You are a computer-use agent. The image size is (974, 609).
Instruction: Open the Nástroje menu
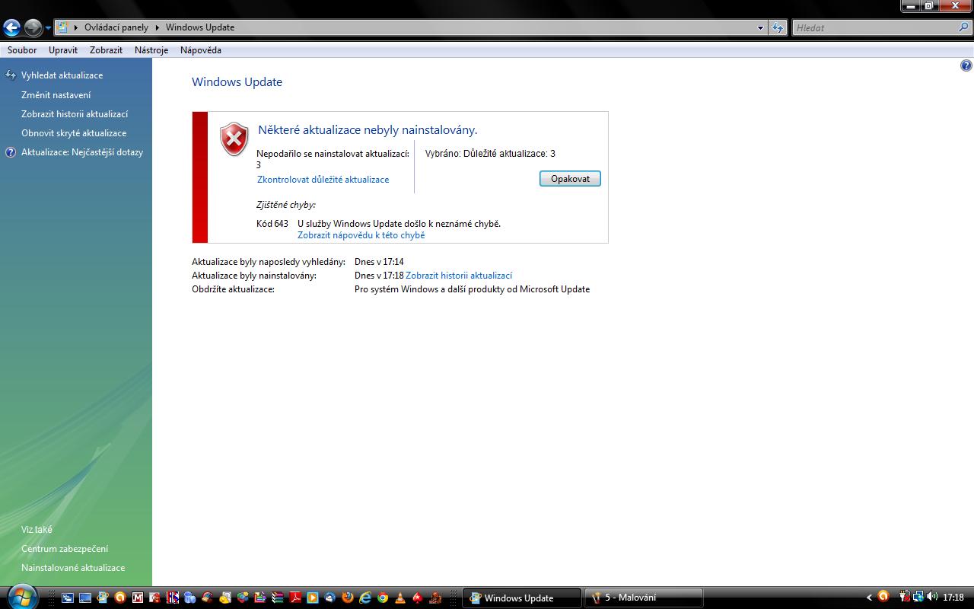[151, 50]
